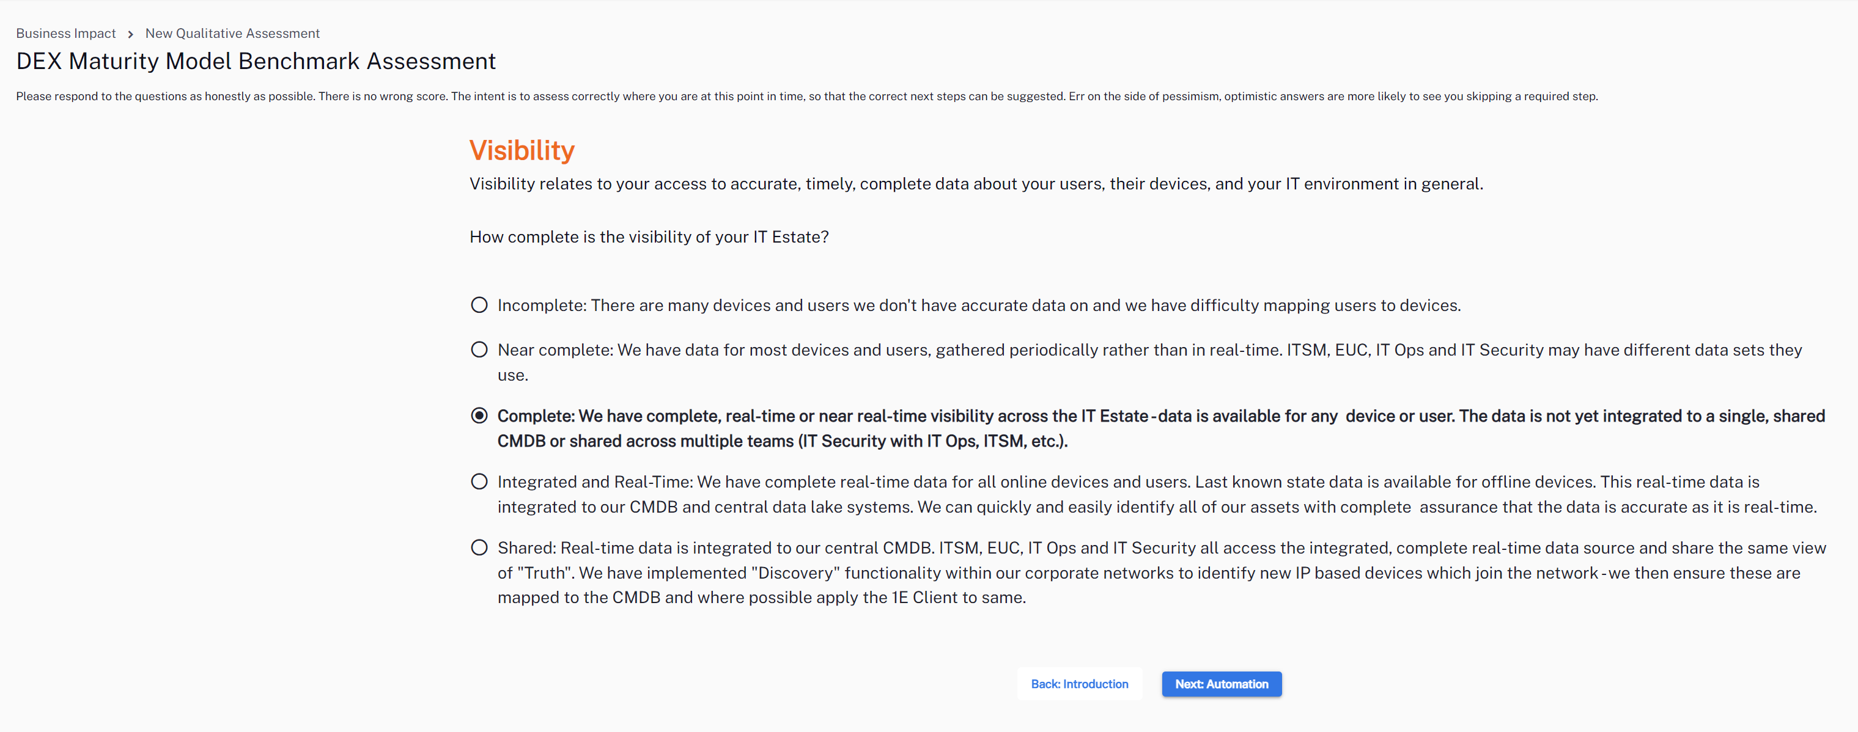The height and width of the screenshot is (732, 1858).
Task: Click the bold Complete option description text
Action: (1160, 416)
